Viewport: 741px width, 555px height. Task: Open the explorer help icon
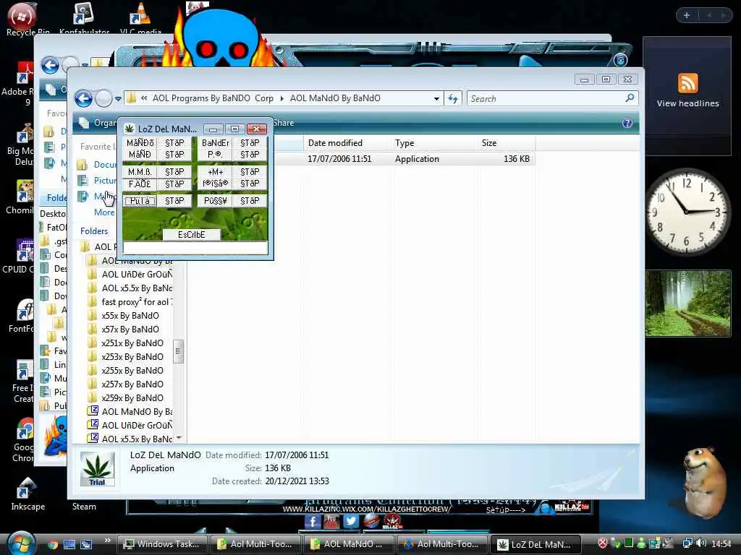pyautogui.click(x=627, y=123)
